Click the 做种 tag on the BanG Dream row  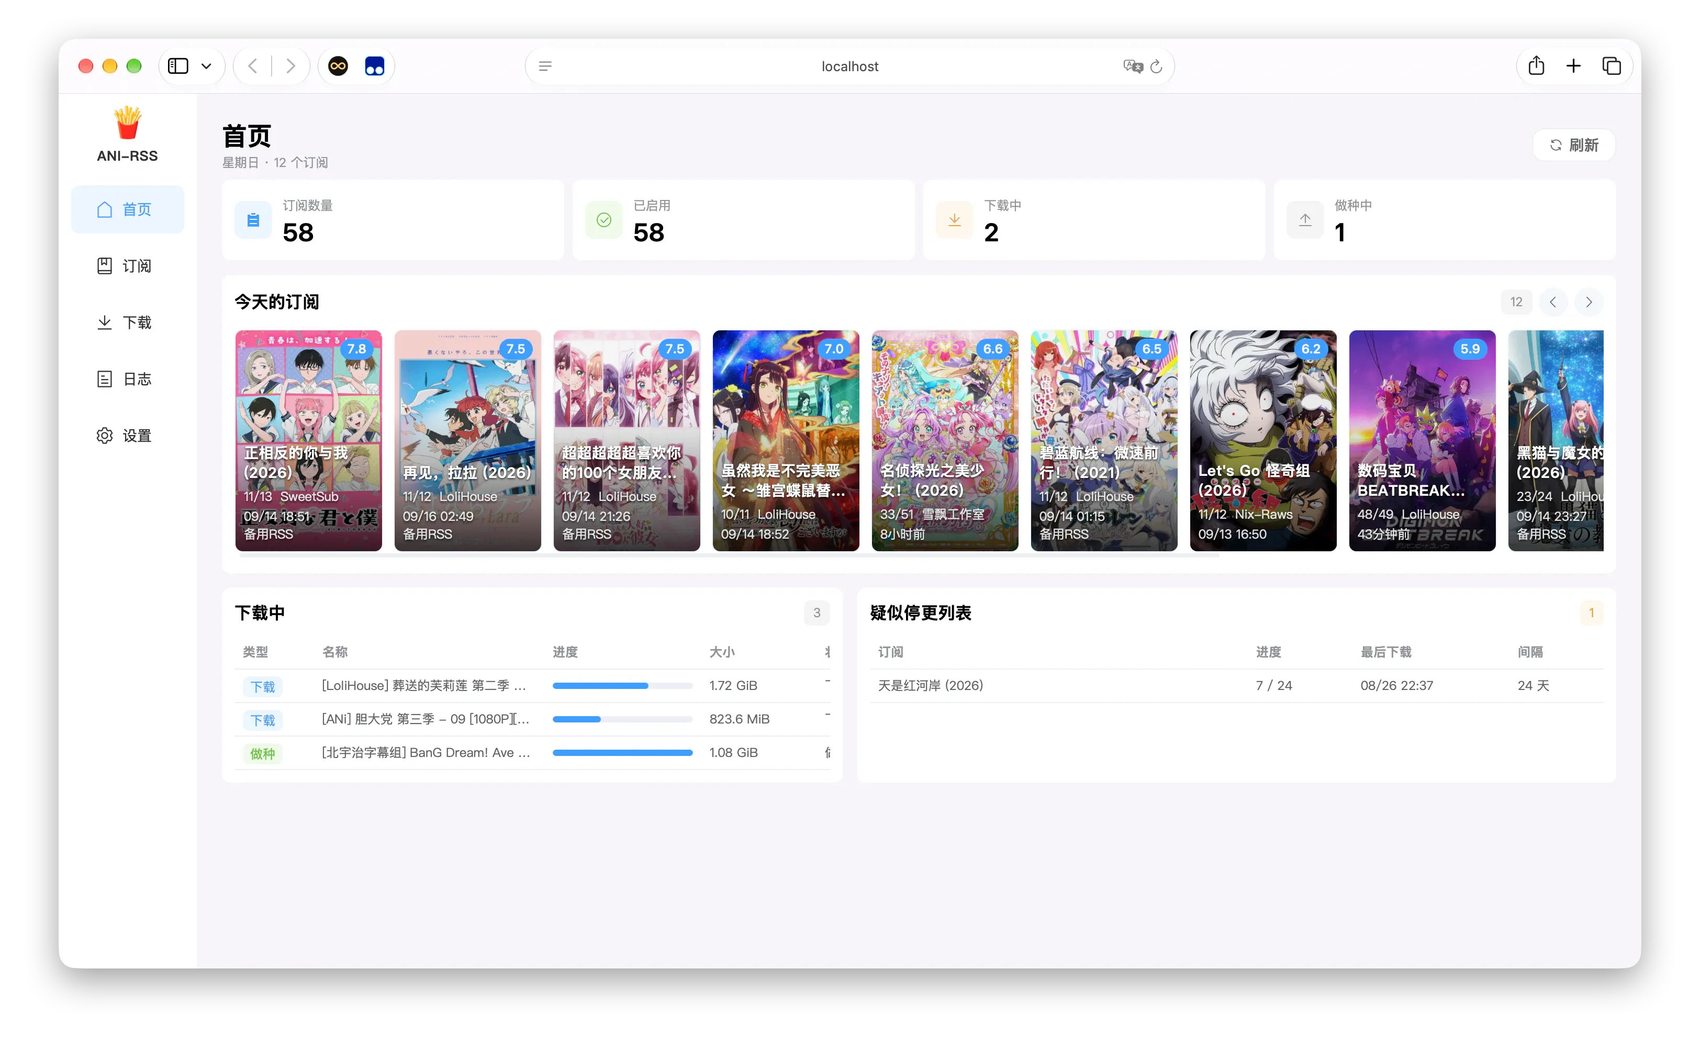click(262, 753)
